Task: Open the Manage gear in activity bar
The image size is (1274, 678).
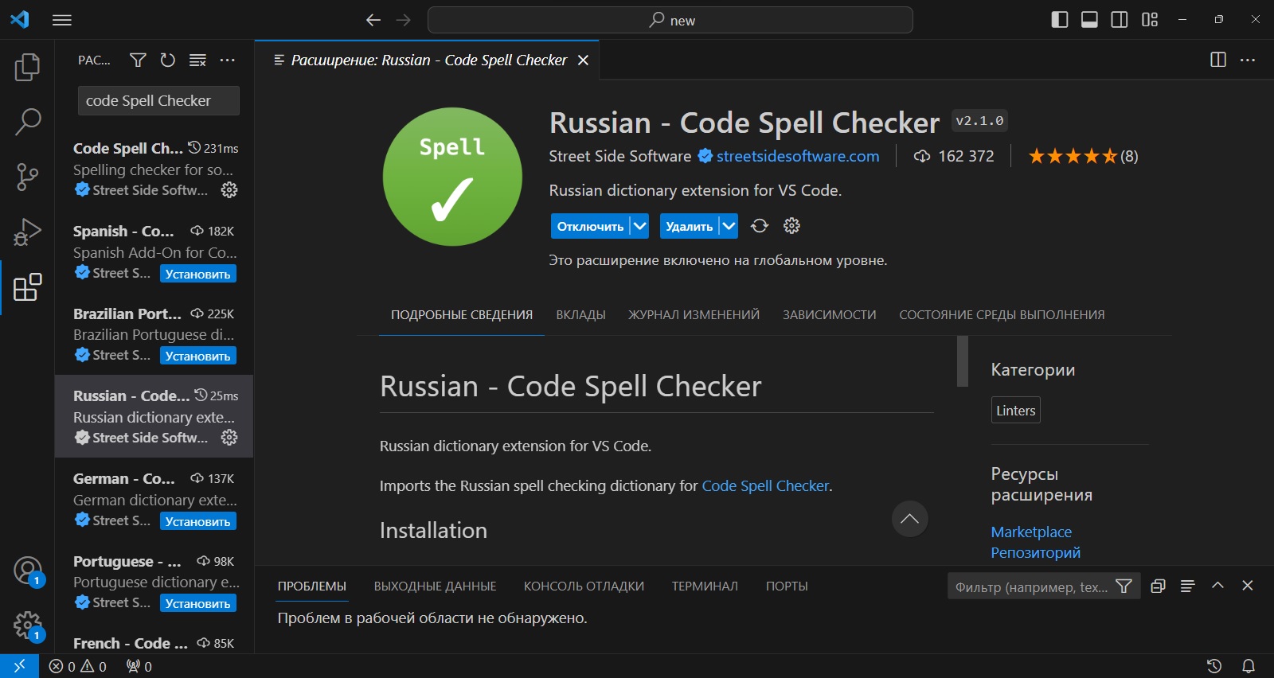Action: coord(27,625)
